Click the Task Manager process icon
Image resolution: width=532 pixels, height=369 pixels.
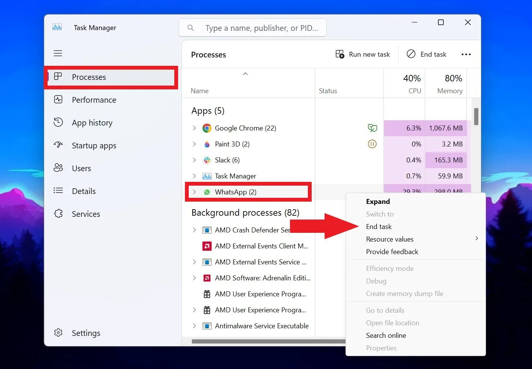click(x=207, y=176)
